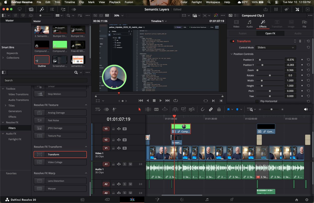
Task: Select the Blade Edit Mode tool
Action: pyautogui.click(x=156, y=109)
